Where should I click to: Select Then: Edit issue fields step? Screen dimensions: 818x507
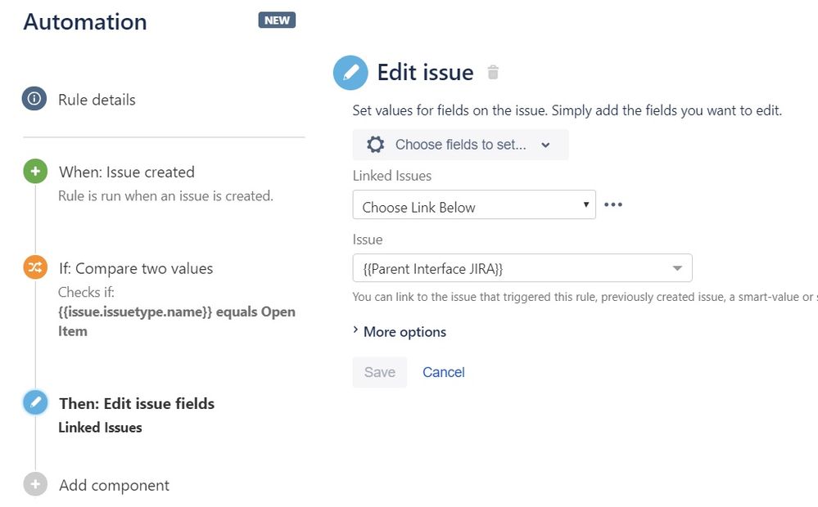click(x=137, y=403)
